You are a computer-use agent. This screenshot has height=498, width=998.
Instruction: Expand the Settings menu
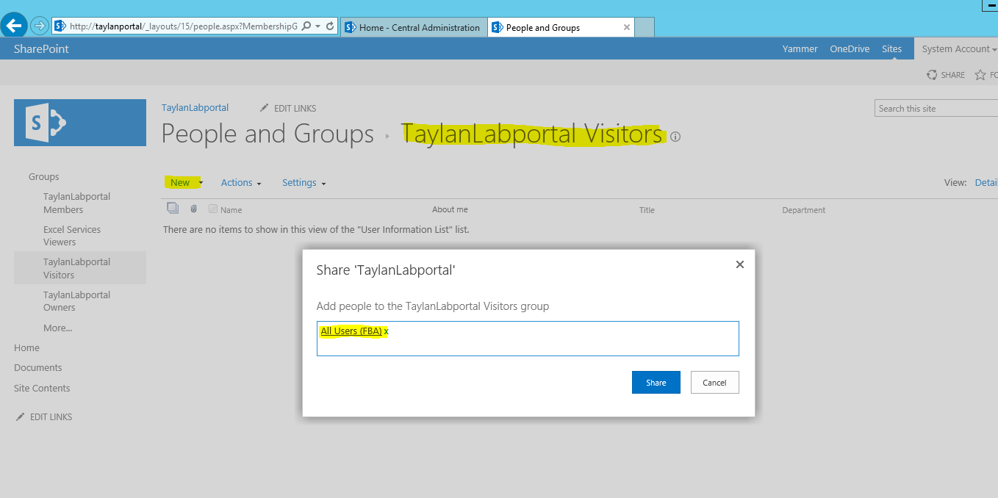point(304,183)
